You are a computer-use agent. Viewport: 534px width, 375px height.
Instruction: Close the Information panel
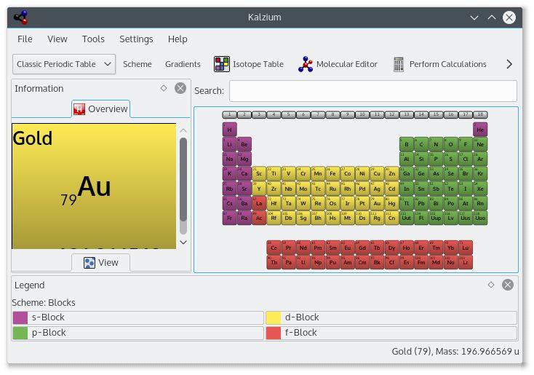tap(180, 88)
